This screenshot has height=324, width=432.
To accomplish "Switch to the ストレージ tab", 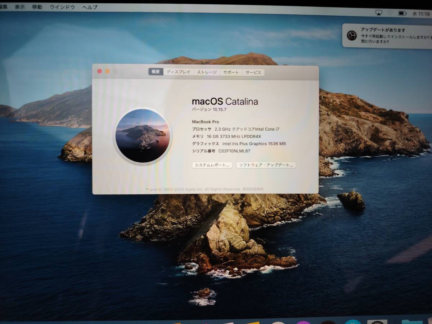I will pos(207,72).
